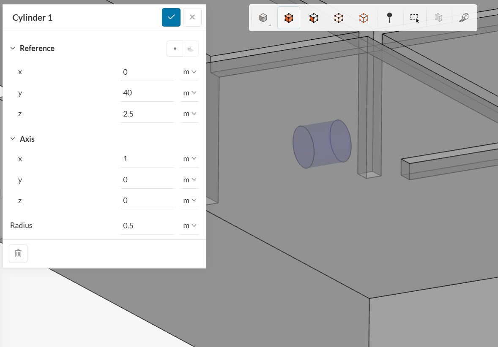Switch to face selection mode
Screen dimensions: 498x347
314,18
